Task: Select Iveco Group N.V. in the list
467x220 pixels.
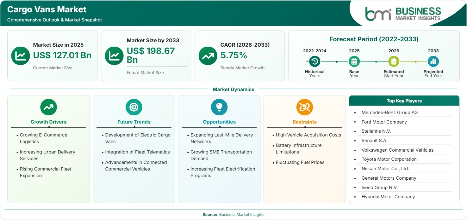Action: (x=379, y=188)
